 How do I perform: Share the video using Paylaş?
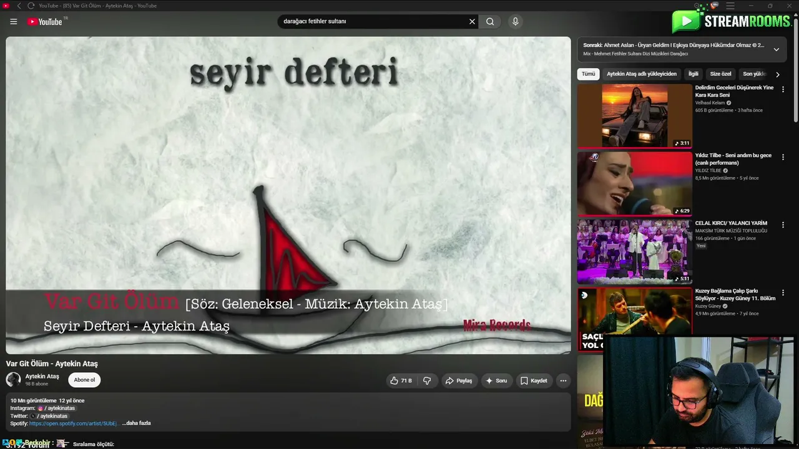[459, 380]
